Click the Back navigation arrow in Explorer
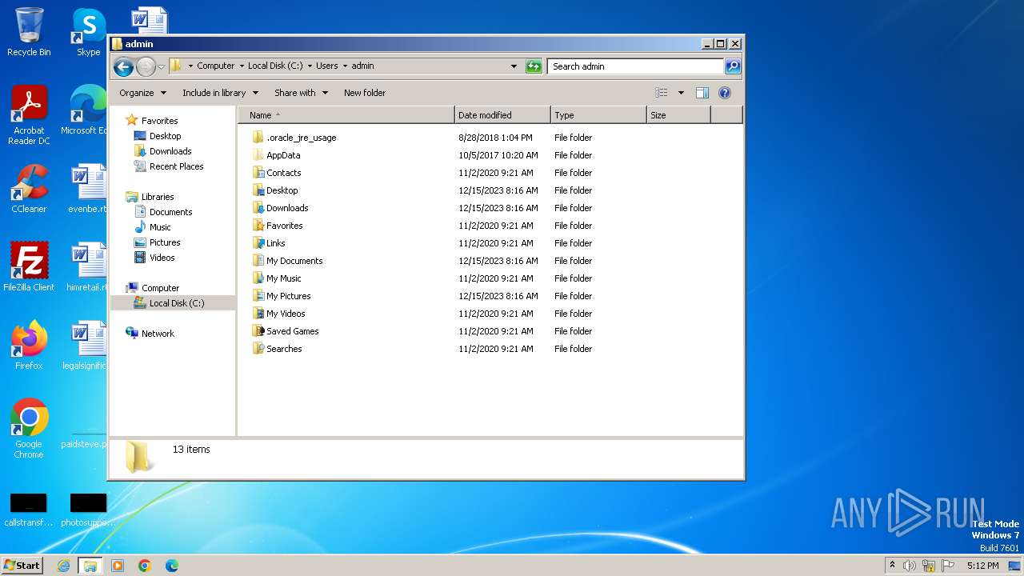The width and height of the screenshot is (1024, 576). coord(123,66)
